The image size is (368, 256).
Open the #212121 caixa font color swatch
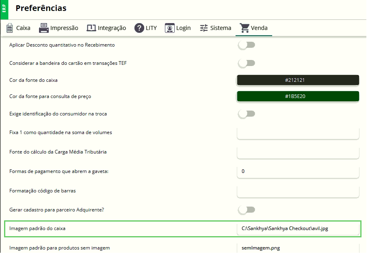click(298, 80)
